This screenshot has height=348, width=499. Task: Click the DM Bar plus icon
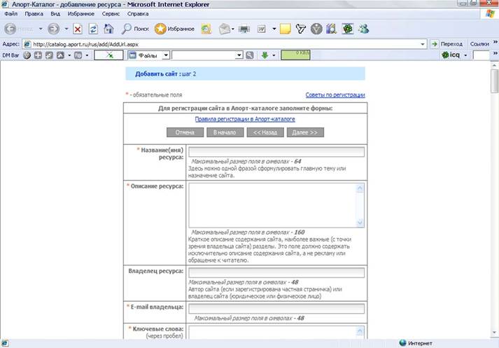tap(38, 55)
